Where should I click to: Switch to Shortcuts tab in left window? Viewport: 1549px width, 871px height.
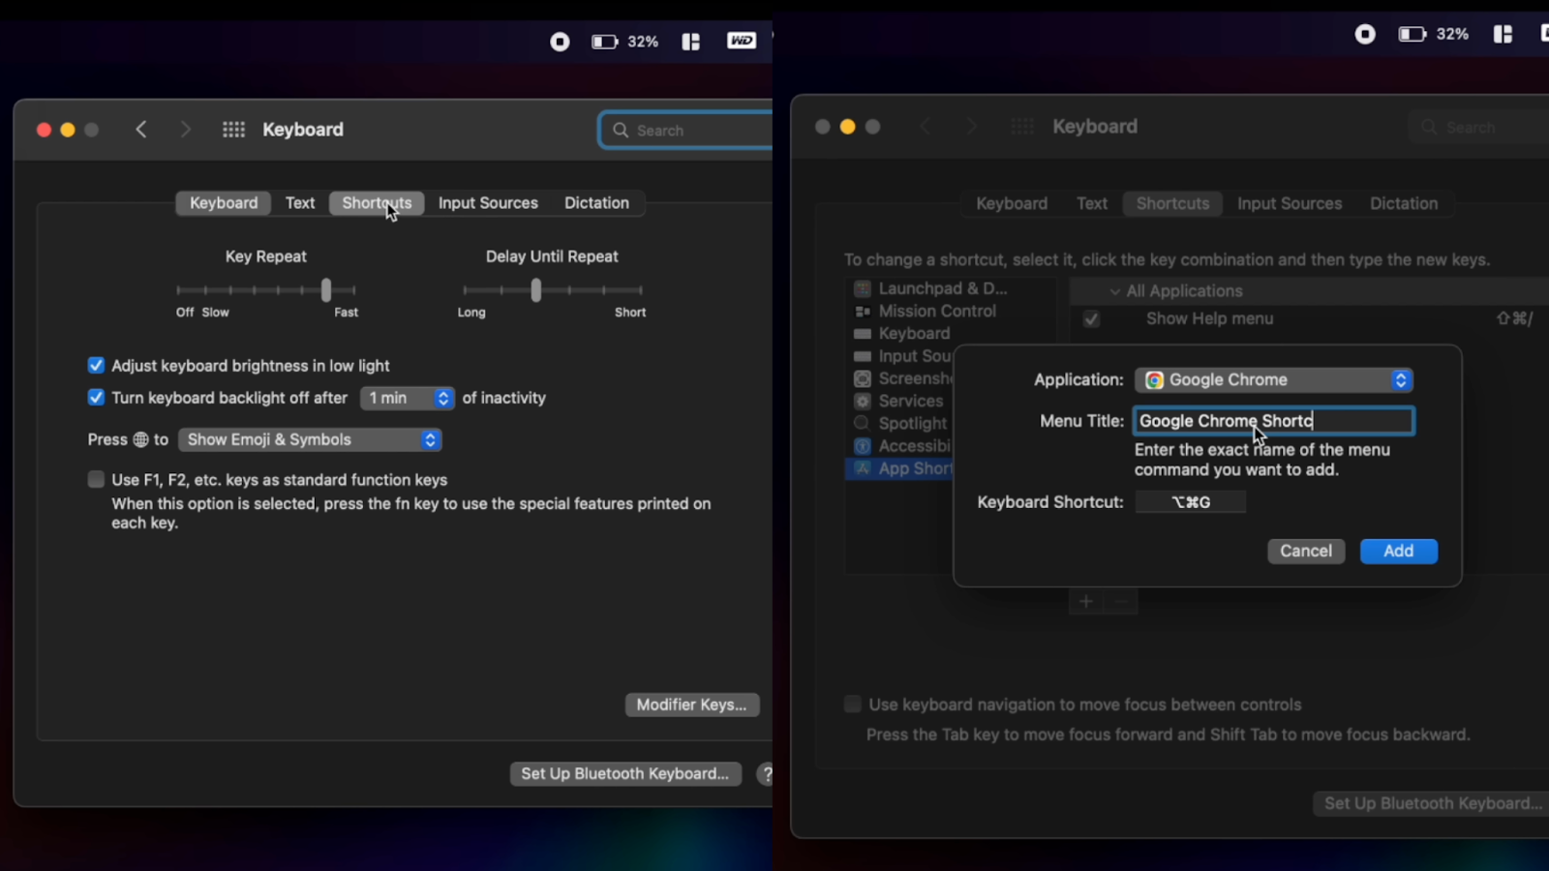[x=377, y=203]
